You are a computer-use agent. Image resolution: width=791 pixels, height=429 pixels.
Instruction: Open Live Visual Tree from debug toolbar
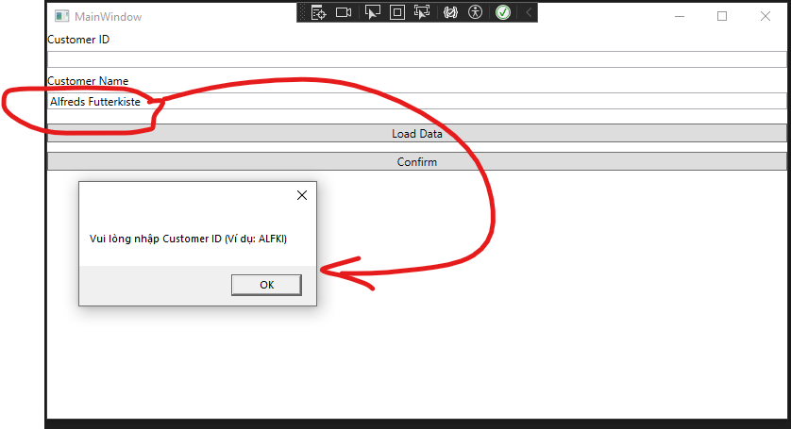pyautogui.click(x=319, y=12)
